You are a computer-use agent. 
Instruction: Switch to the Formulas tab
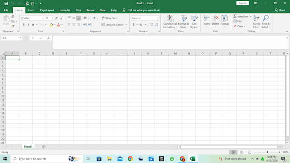[x=65, y=10]
